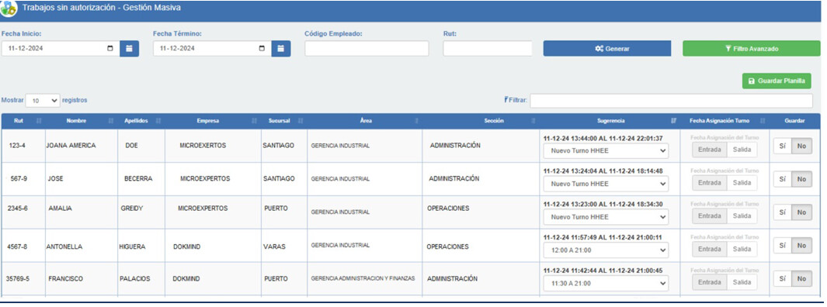827x307 pixels.
Task: Open Sugerencia dropdown for Jose Becerra
Action: click(x=606, y=184)
